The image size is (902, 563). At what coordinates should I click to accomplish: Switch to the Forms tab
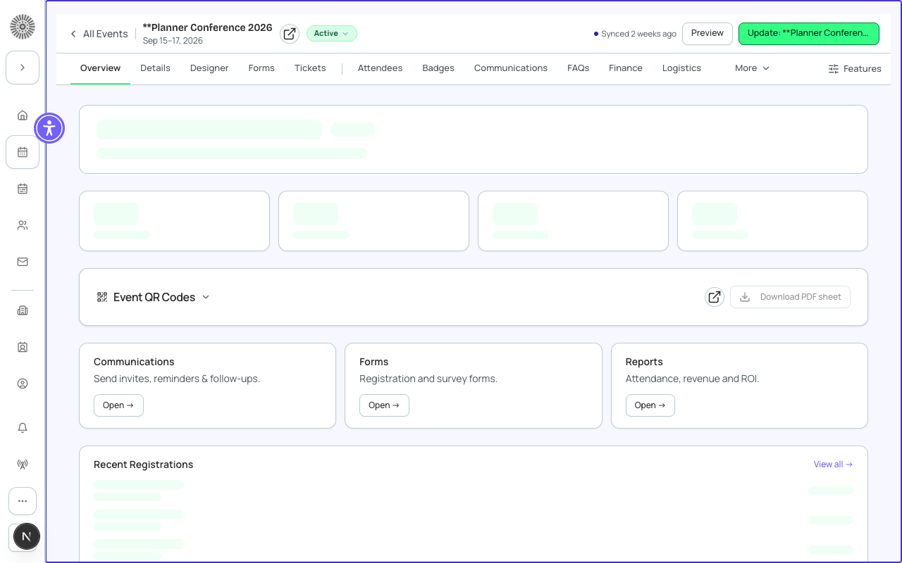coord(261,68)
